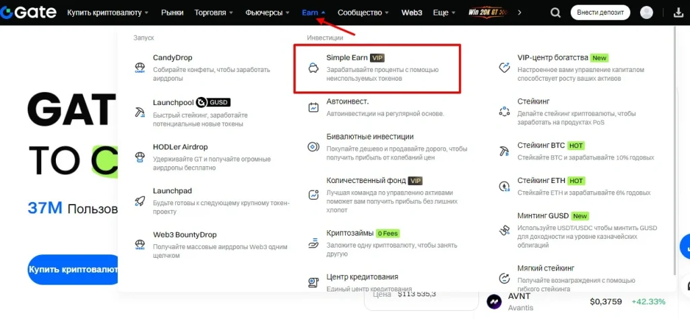Click the Launchpad rocket icon
Image resolution: width=690 pixels, height=319 pixels.
coord(140,200)
